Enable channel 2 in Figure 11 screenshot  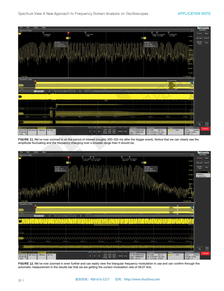point(90,131)
